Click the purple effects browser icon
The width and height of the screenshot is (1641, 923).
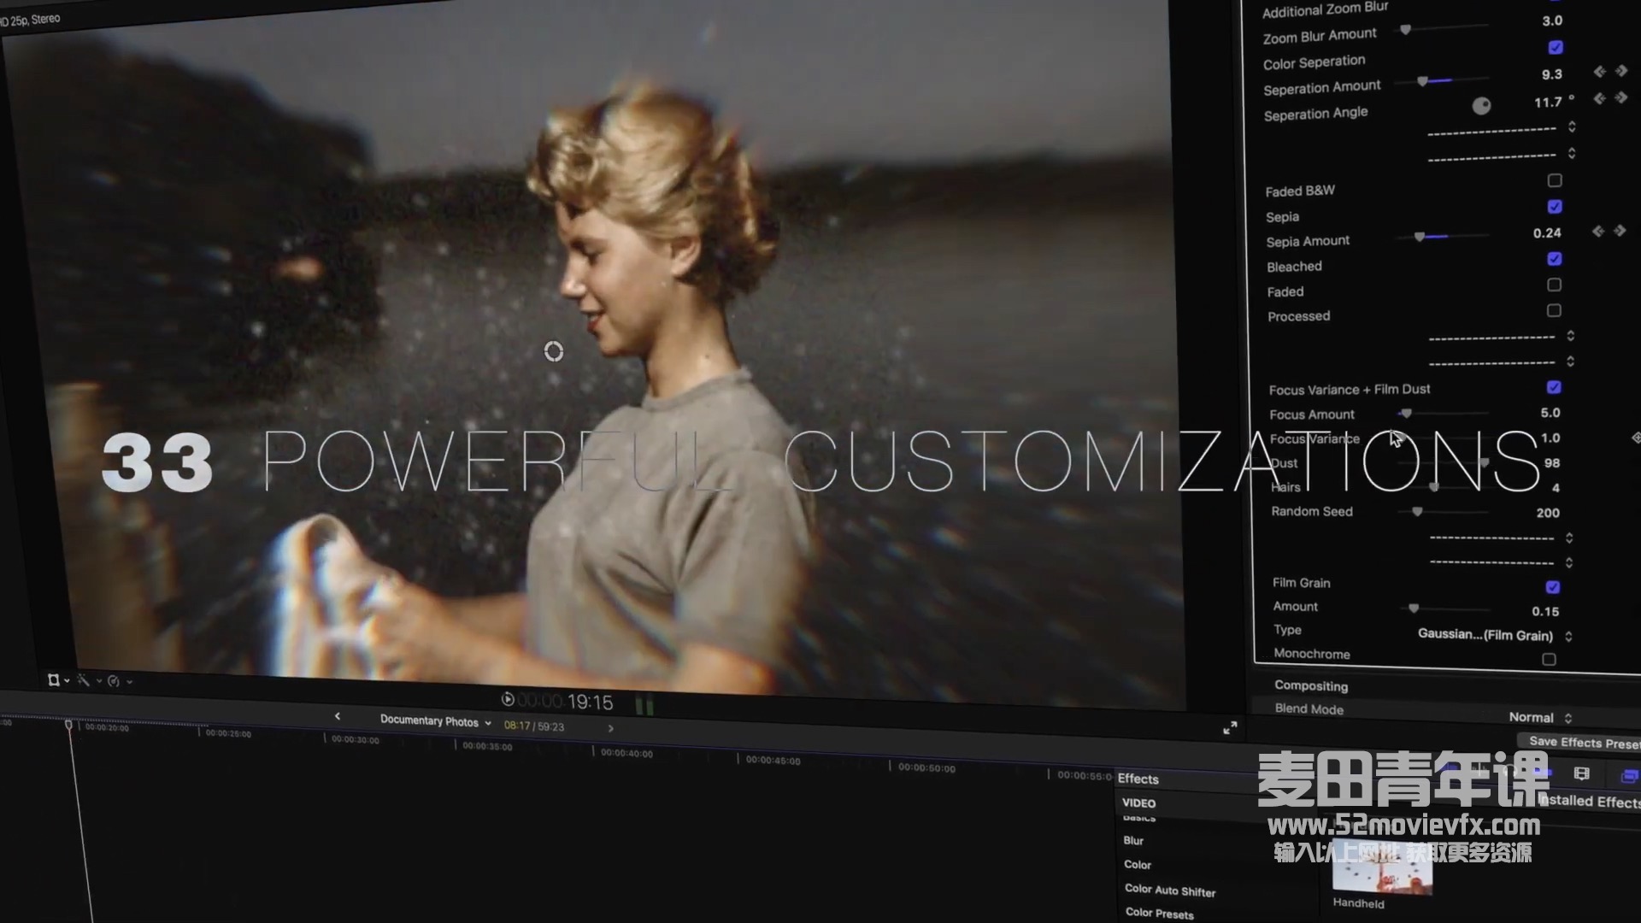tap(1629, 776)
